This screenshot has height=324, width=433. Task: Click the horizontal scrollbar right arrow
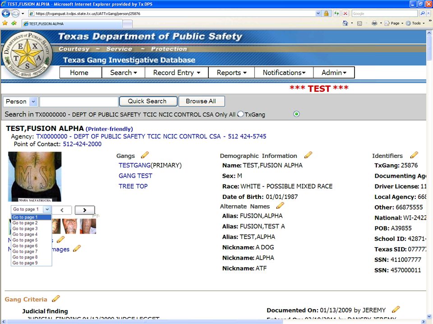point(424,321)
